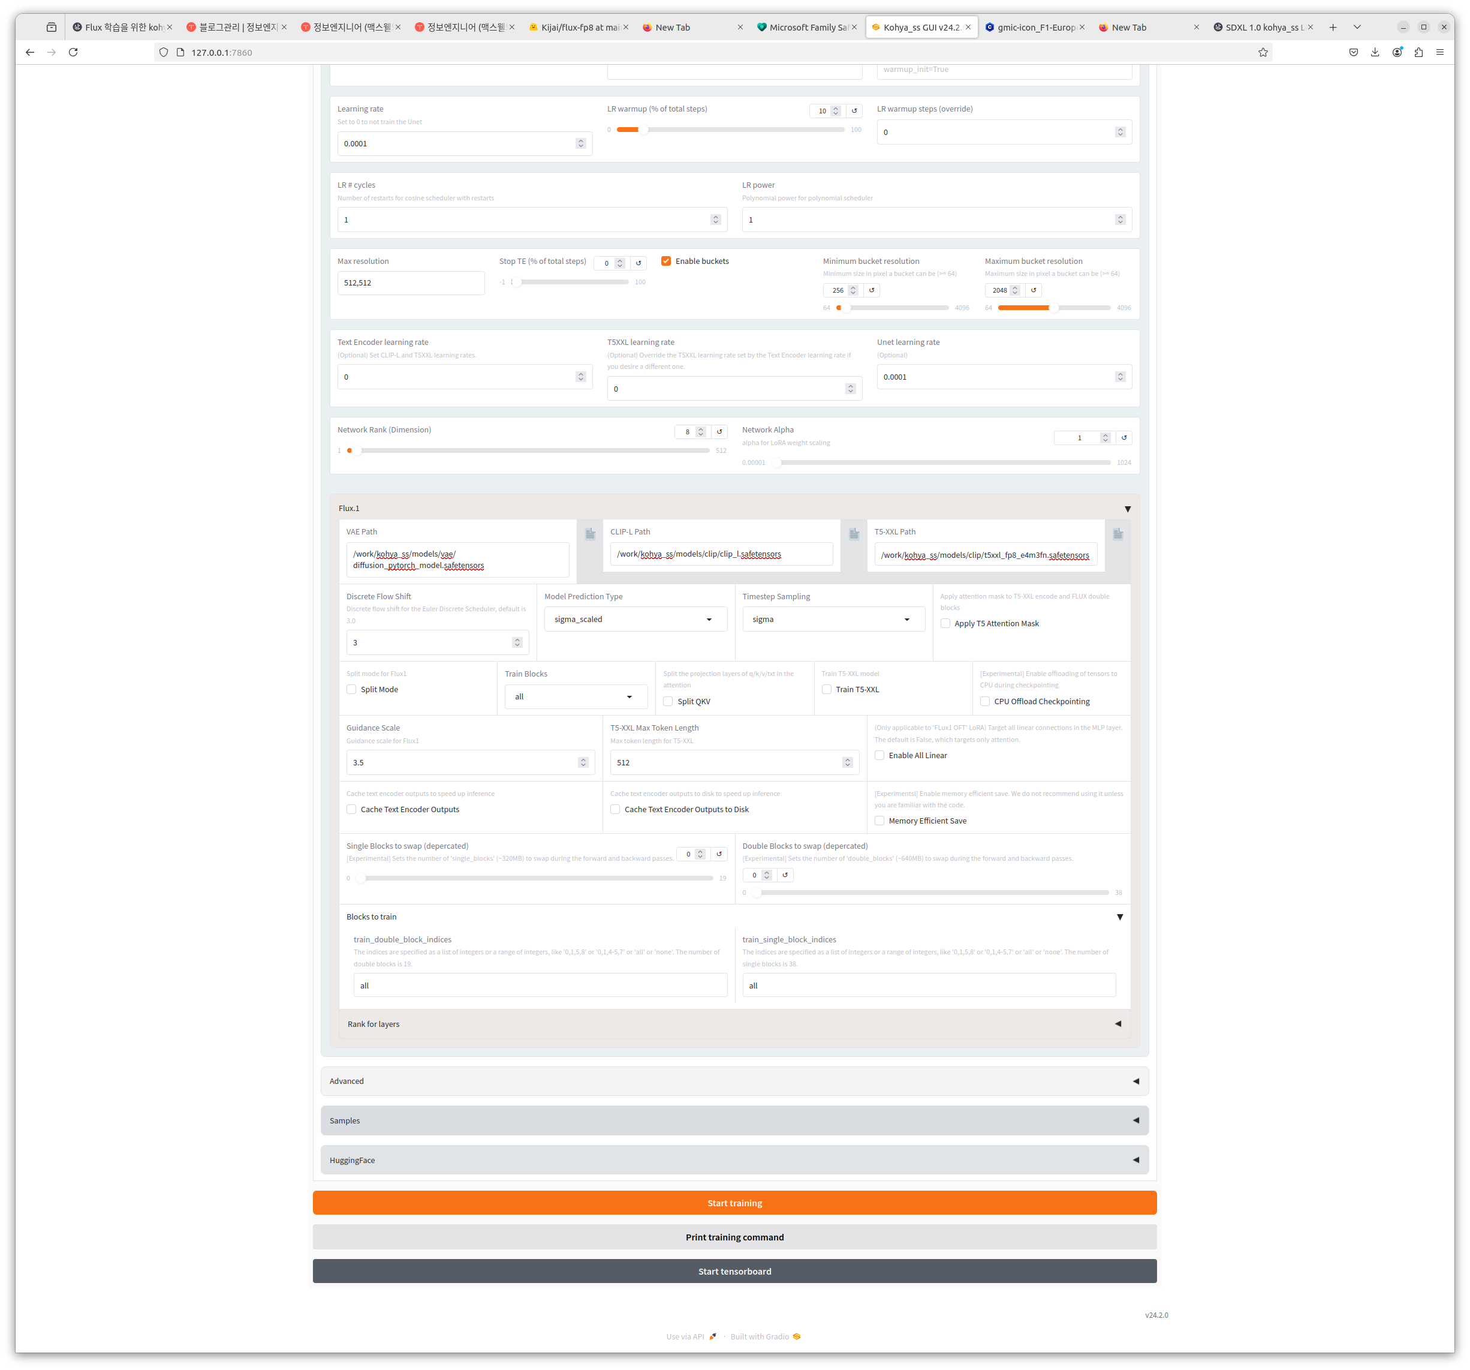The height and width of the screenshot is (1370, 1470).
Task: Enable Apply T5 Attention Mask
Action: (x=946, y=624)
